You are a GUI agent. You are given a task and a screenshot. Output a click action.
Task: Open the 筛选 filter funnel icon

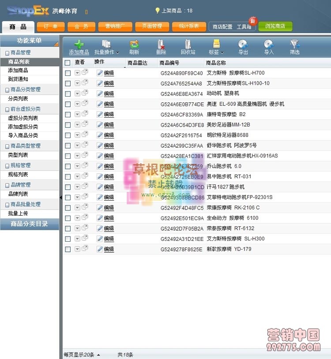(294, 44)
